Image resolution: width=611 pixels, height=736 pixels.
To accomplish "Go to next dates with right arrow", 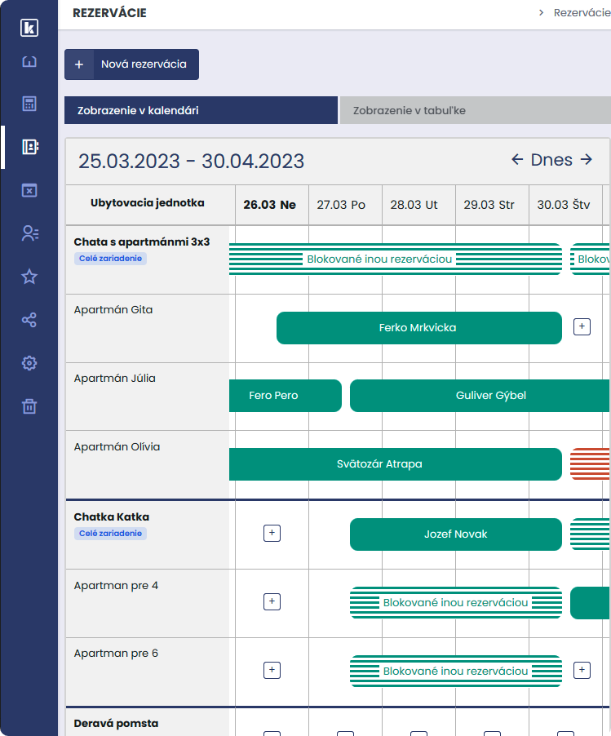I will tap(587, 160).
